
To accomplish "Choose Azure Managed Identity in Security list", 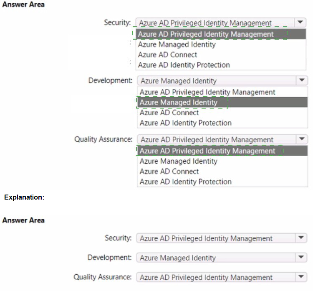I will click(177, 45).
